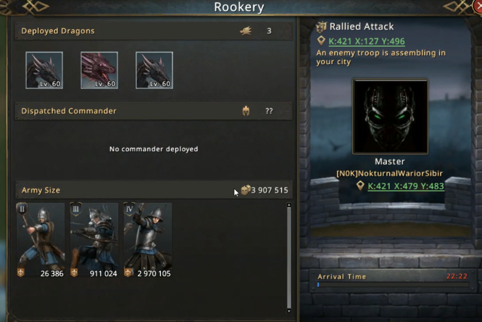Screen dimensions: 482x322
Task: Click the shield icon next to 26 386
Action: 21,273
